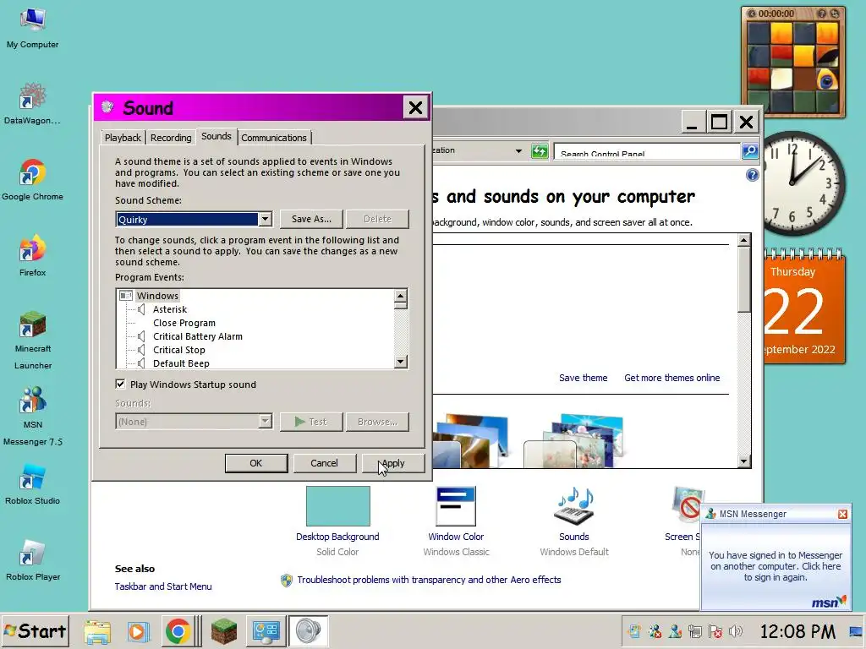The width and height of the screenshot is (866, 649).
Task: Click the Save theme link
Action: [x=583, y=378]
